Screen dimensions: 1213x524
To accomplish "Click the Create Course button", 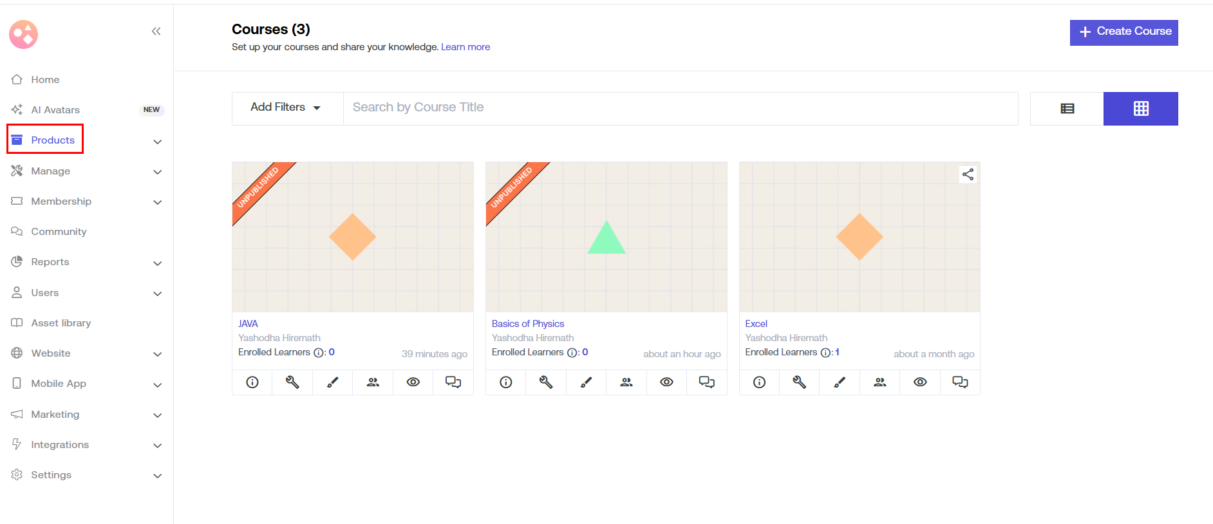I will [x=1124, y=32].
